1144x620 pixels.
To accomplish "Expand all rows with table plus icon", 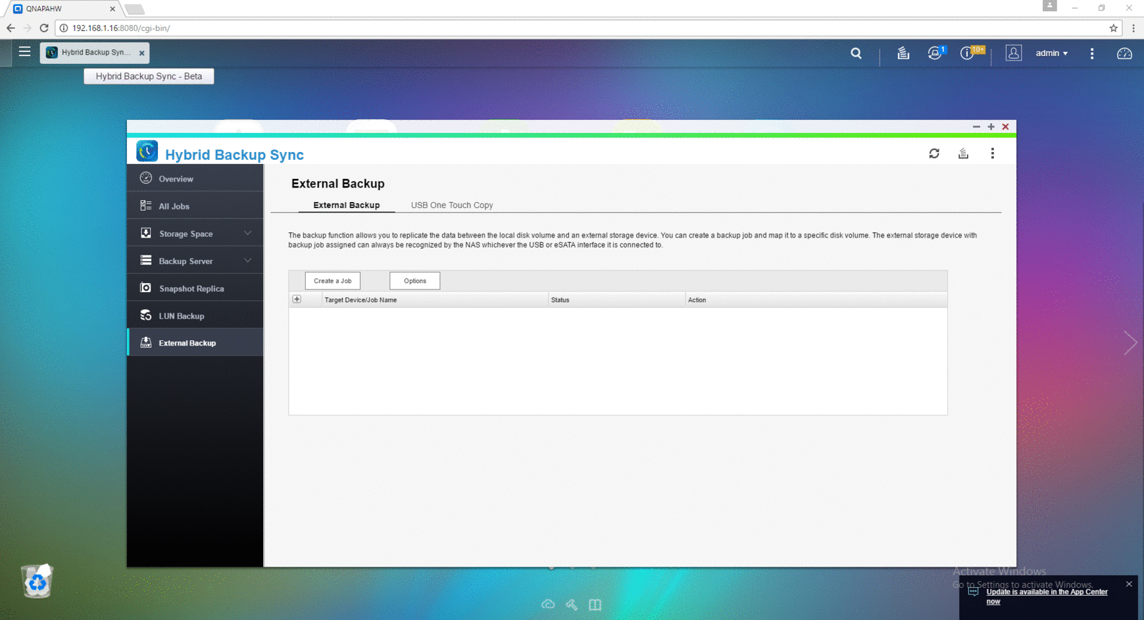I will coord(297,299).
